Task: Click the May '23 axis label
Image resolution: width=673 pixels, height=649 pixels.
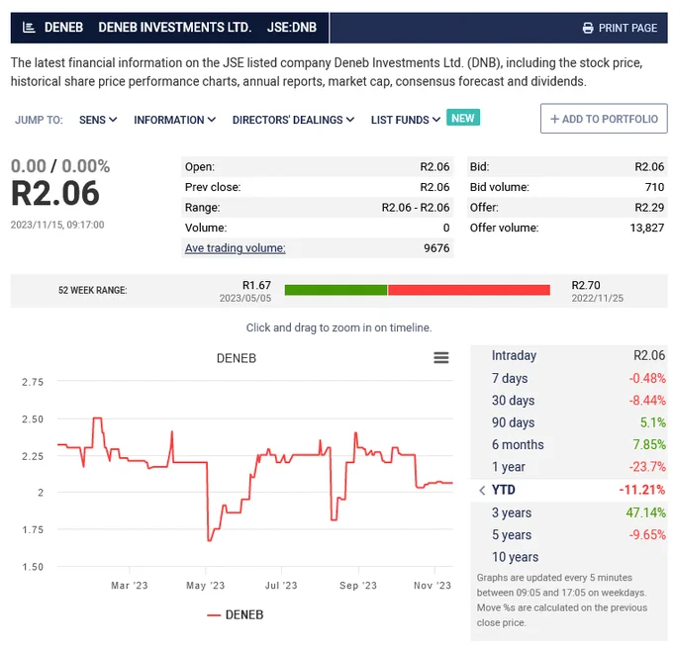Action: point(206,586)
